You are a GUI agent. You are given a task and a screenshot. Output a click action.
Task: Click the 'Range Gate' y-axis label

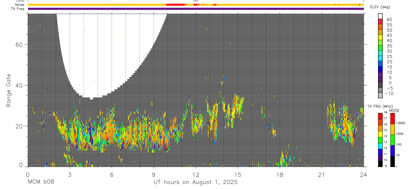(8, 90)
